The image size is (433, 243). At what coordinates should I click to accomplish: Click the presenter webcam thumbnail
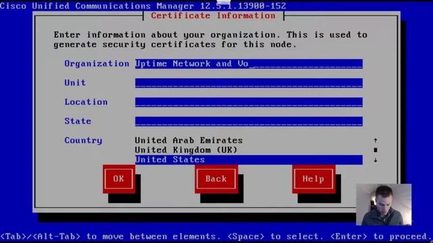click(x=384, y=205)
